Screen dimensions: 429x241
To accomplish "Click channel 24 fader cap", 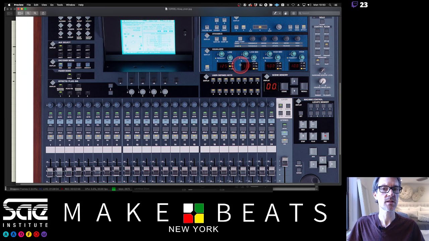I will pos(271,172).
